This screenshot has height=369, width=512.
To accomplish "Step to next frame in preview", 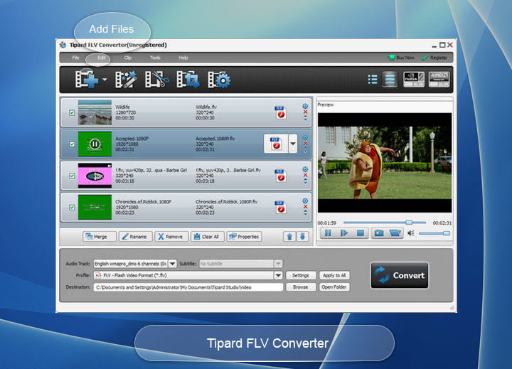I will [344, 232].
